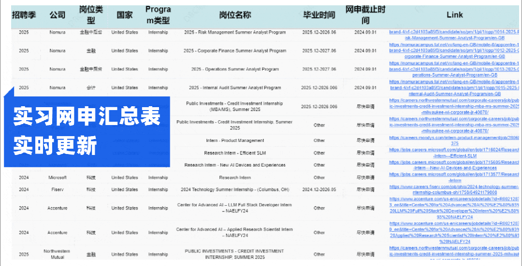Open Accenture LLM Full Stack Developer link
This screenshot has width=522, height=266.
click(454, 208)
